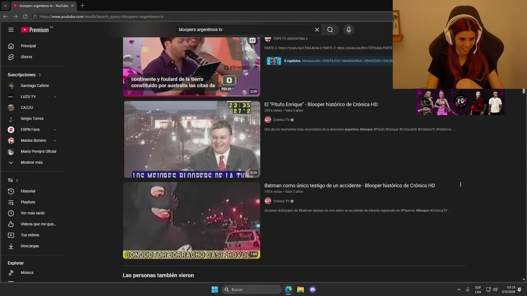This screenshot has width=527, height=296.
Task: Click the taskbar Buscar search box
Action: point(252,289)
